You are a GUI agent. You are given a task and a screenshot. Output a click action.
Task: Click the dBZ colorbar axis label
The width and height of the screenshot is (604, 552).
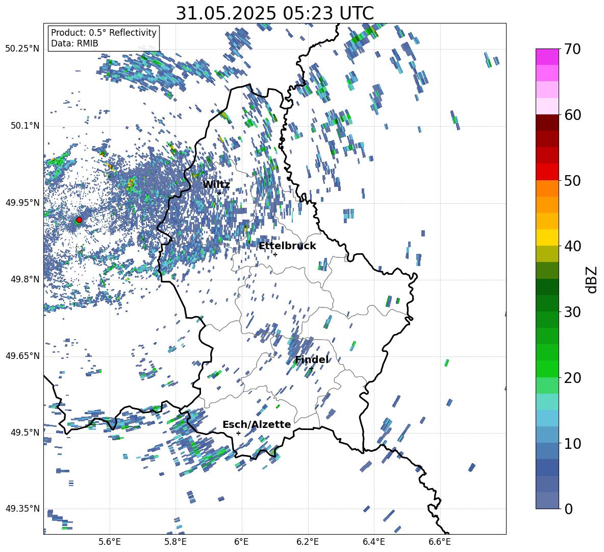[592, 279]
